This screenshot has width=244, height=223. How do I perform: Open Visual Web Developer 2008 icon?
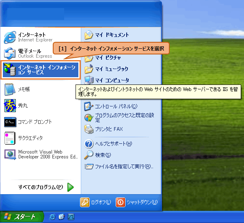coord(10,154)
